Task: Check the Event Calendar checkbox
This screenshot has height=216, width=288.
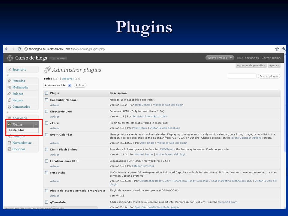Action: 46,135
